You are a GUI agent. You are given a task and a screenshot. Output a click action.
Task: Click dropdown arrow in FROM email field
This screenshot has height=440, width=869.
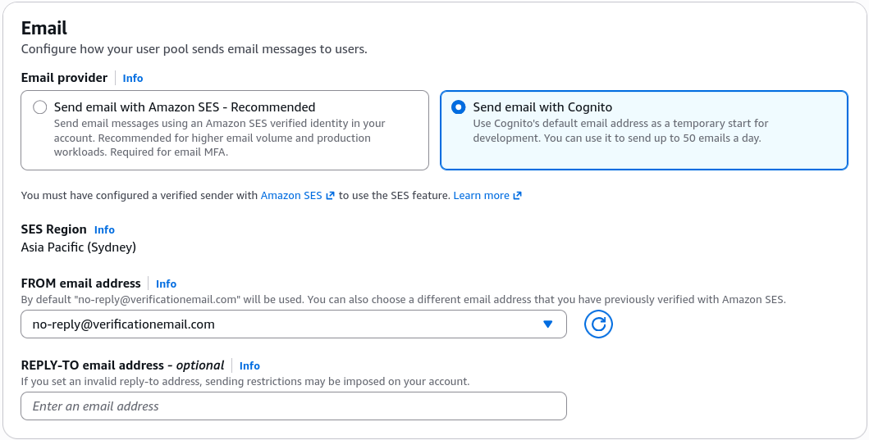click(547, 324)
